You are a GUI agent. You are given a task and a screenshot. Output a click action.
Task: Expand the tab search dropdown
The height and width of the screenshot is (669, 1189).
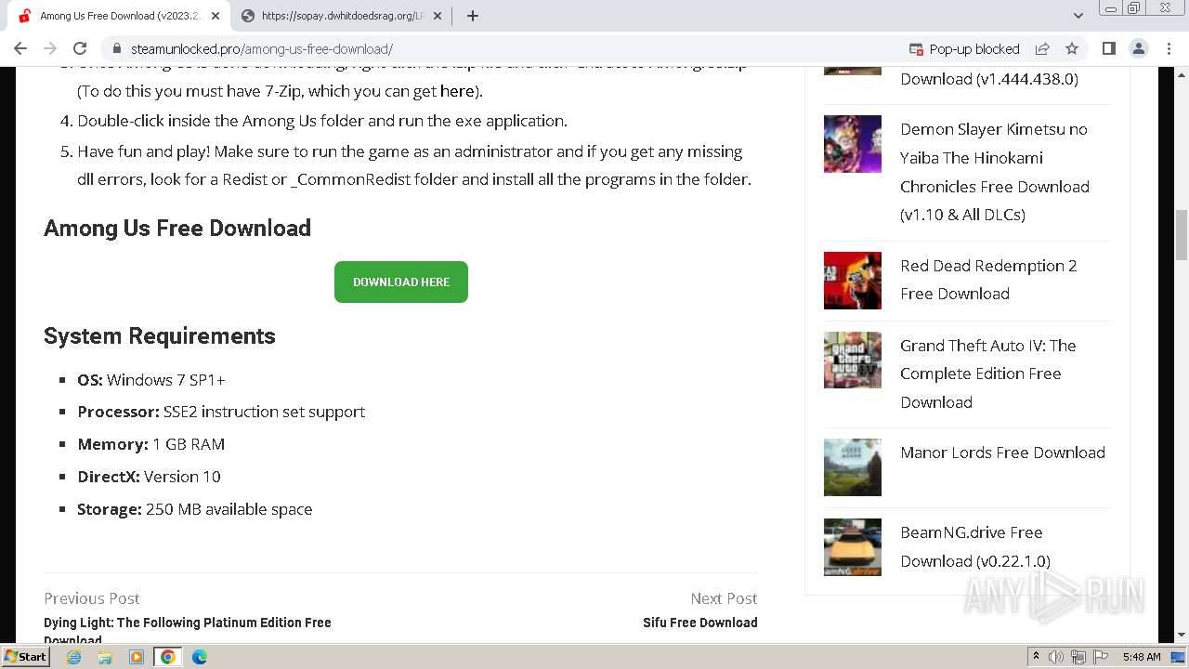pyautogui.click(x=1078, y=16)
